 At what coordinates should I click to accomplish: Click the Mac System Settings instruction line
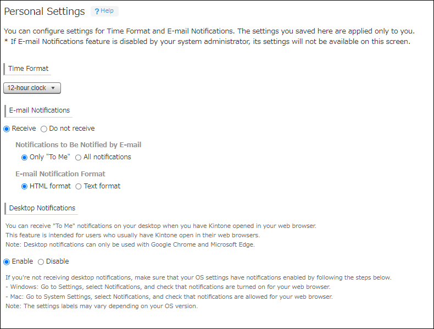point(168,297)
